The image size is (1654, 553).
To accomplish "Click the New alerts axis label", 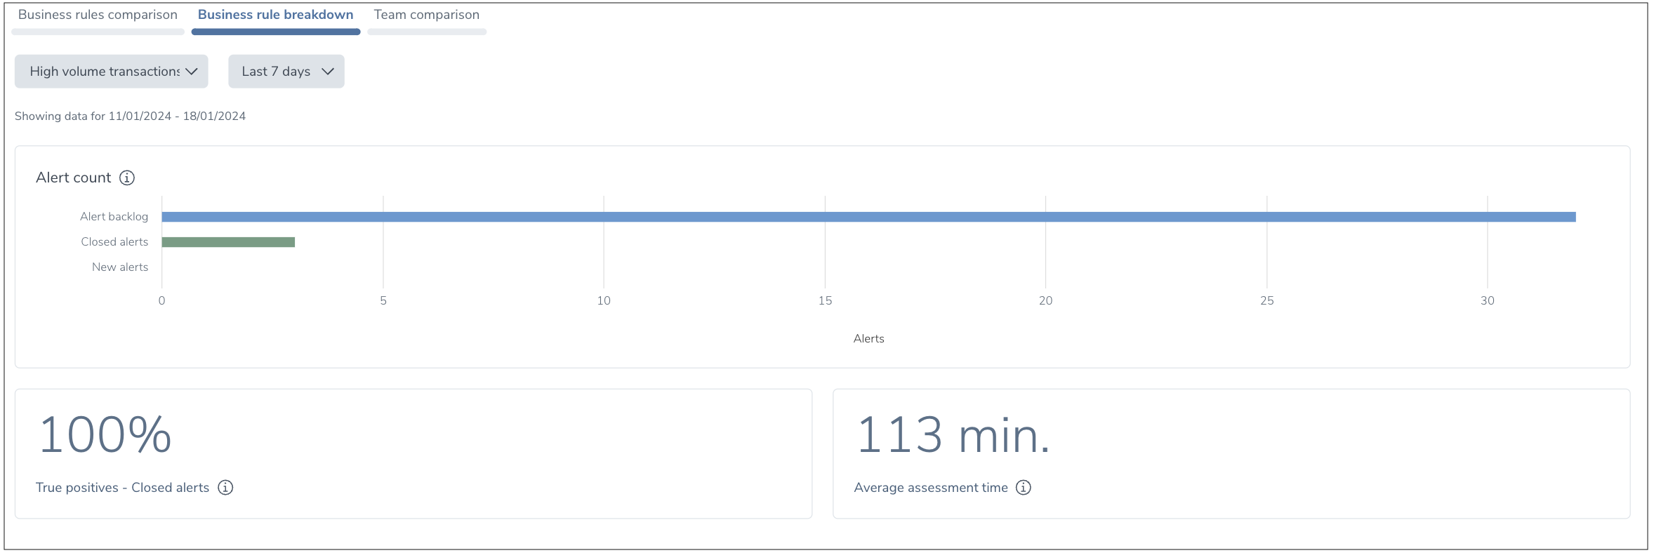I will tap(120, 267).
